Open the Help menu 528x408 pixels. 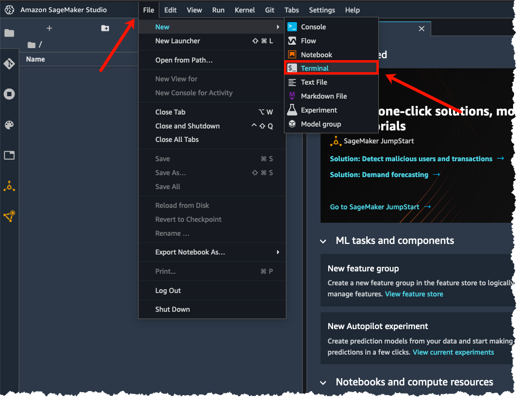coord(352,10)
